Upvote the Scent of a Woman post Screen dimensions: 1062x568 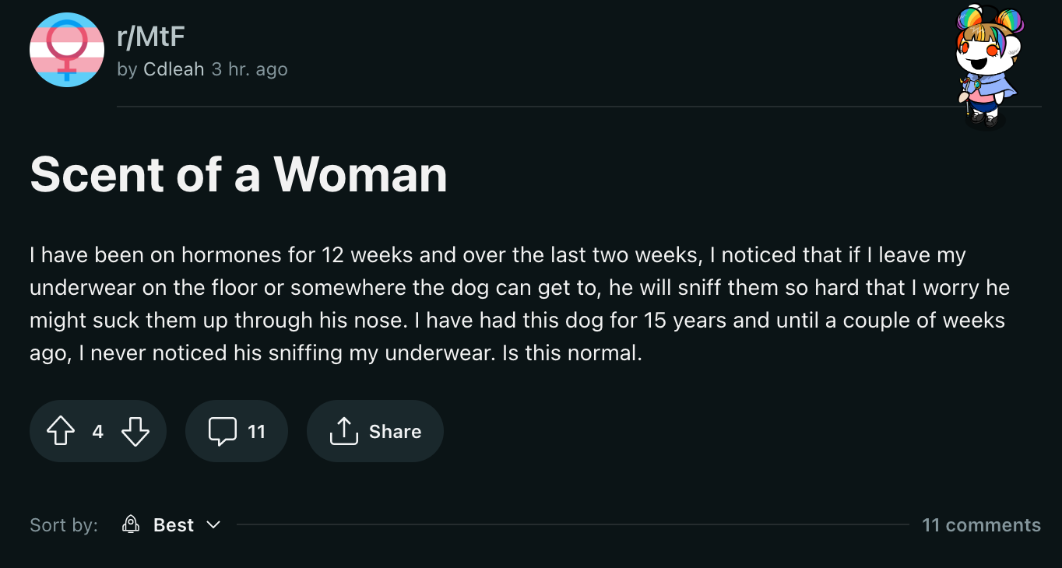click(61, 431)
